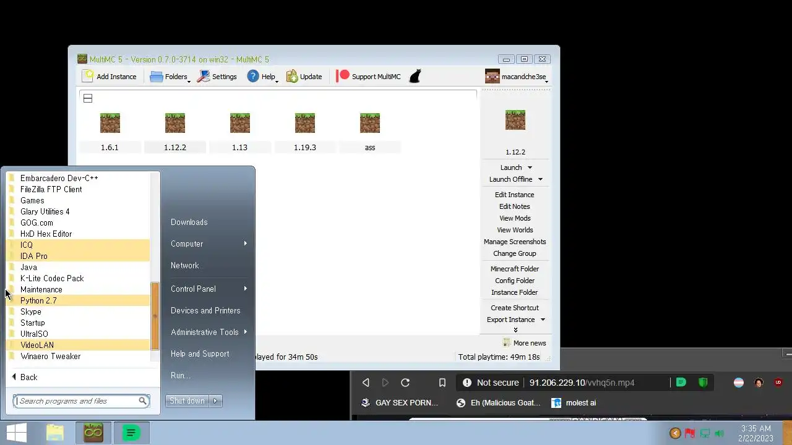Click the Add Instance toolbar icon
The height and width of the screenshot is (445, 792).
88,76
